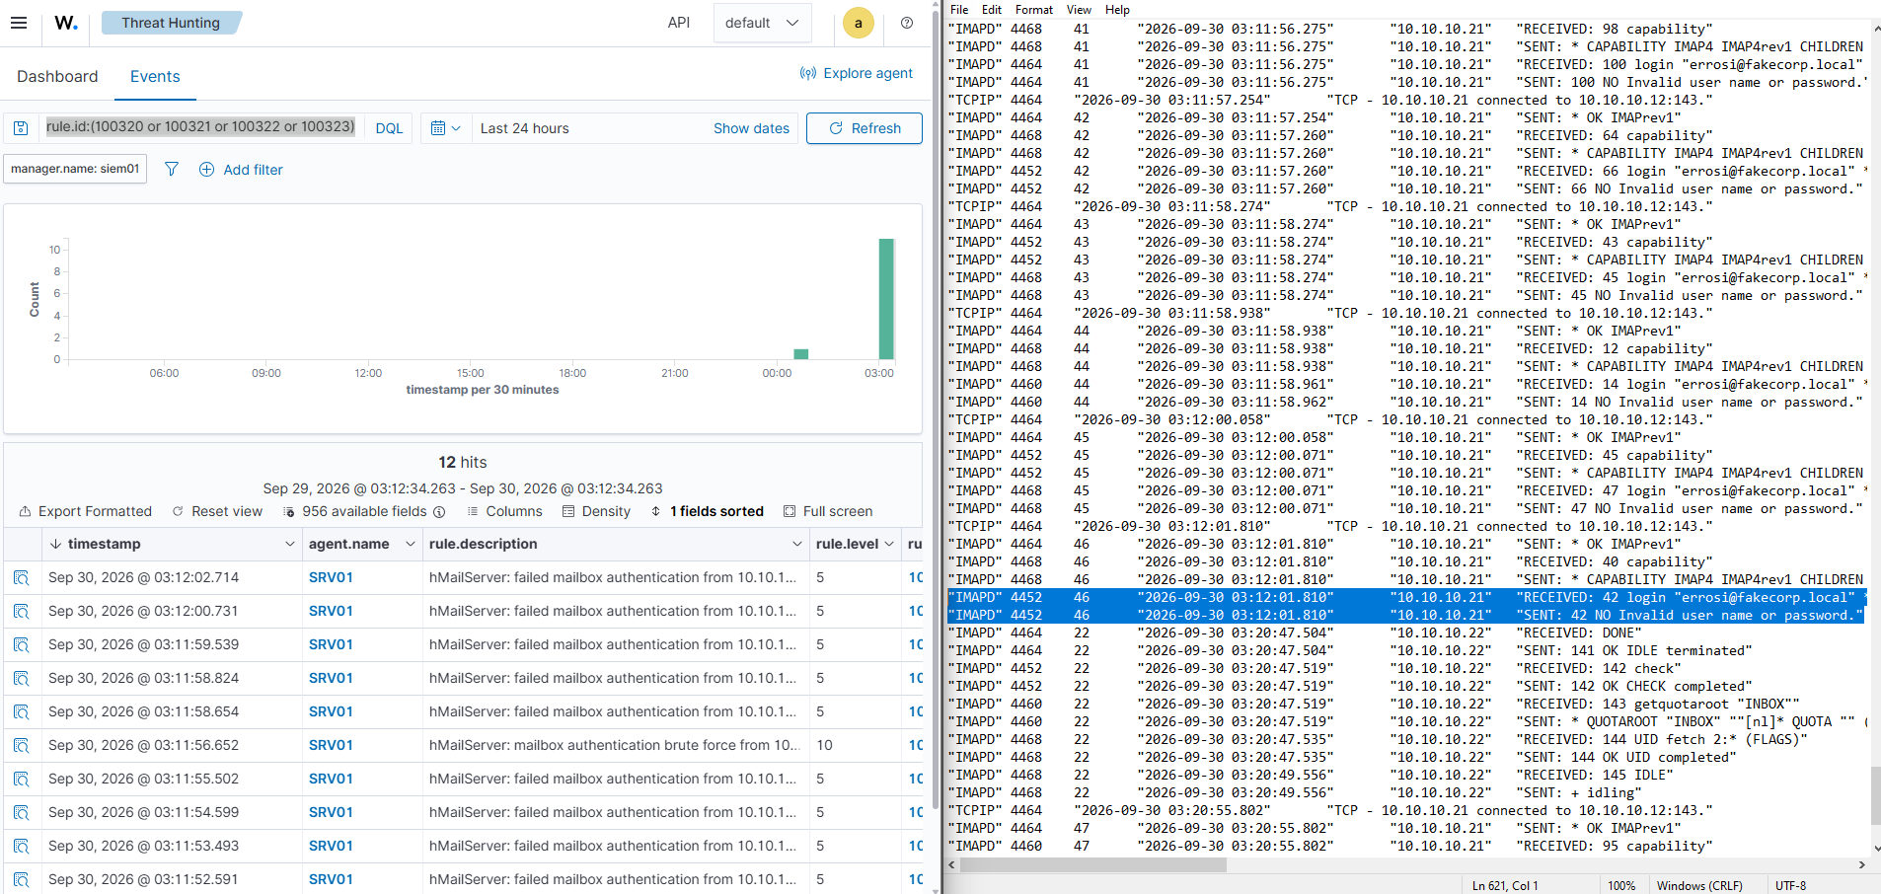Click Notepad horizontal scrollbar thumb
The image size is (1881, 894).
[x=1093, y=864]
